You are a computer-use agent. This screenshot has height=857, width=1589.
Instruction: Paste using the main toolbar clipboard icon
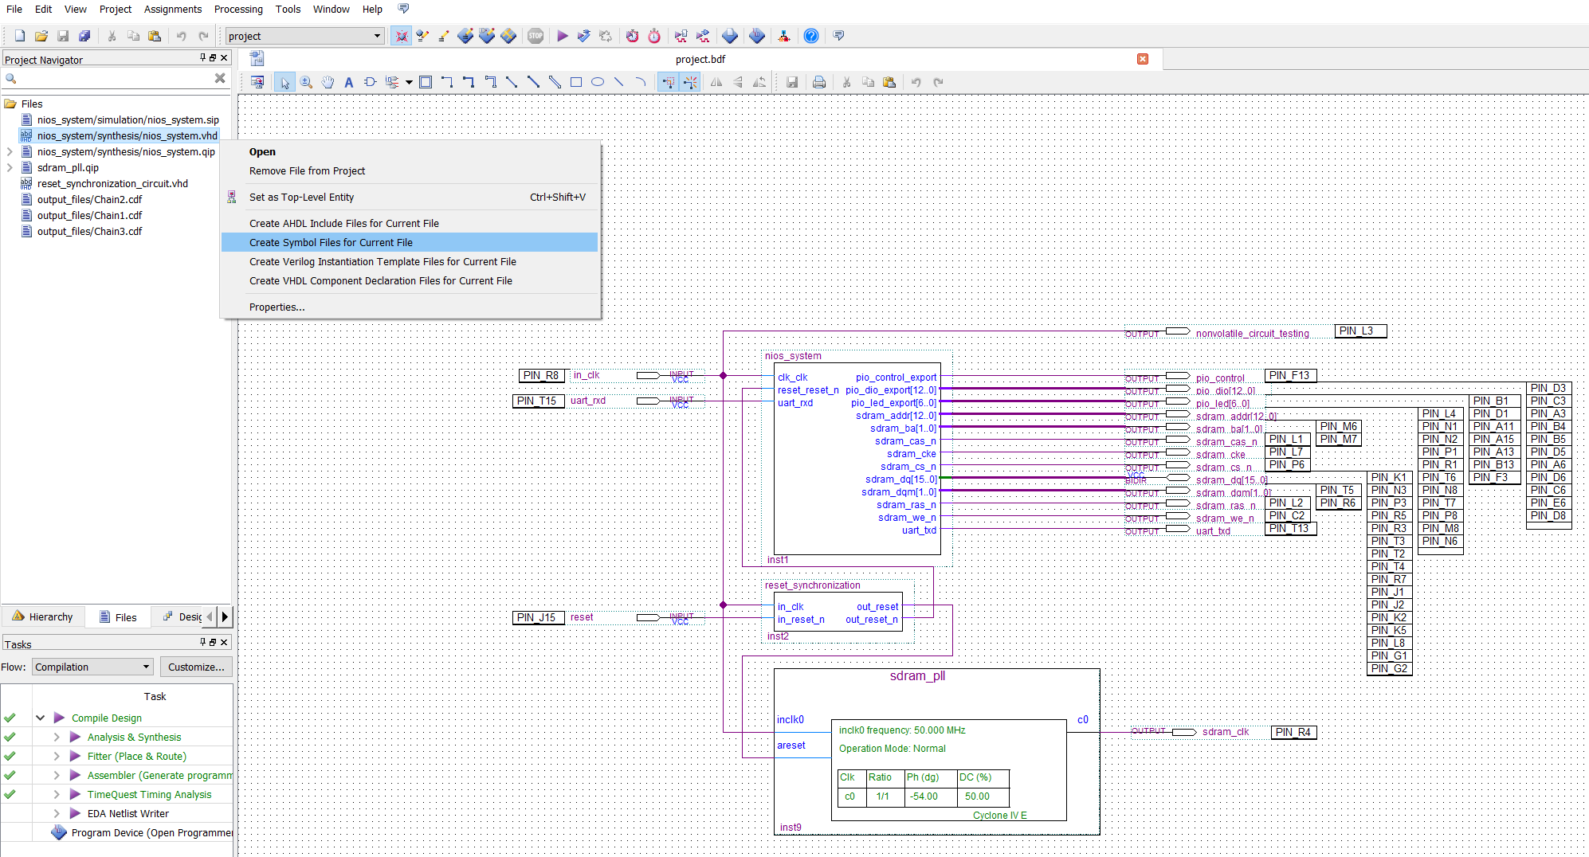[155, 36]
